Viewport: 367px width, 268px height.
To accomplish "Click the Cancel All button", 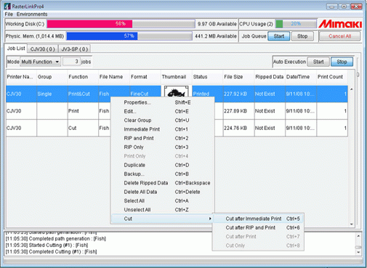I will pyautogui.click(x=339, y=36).
